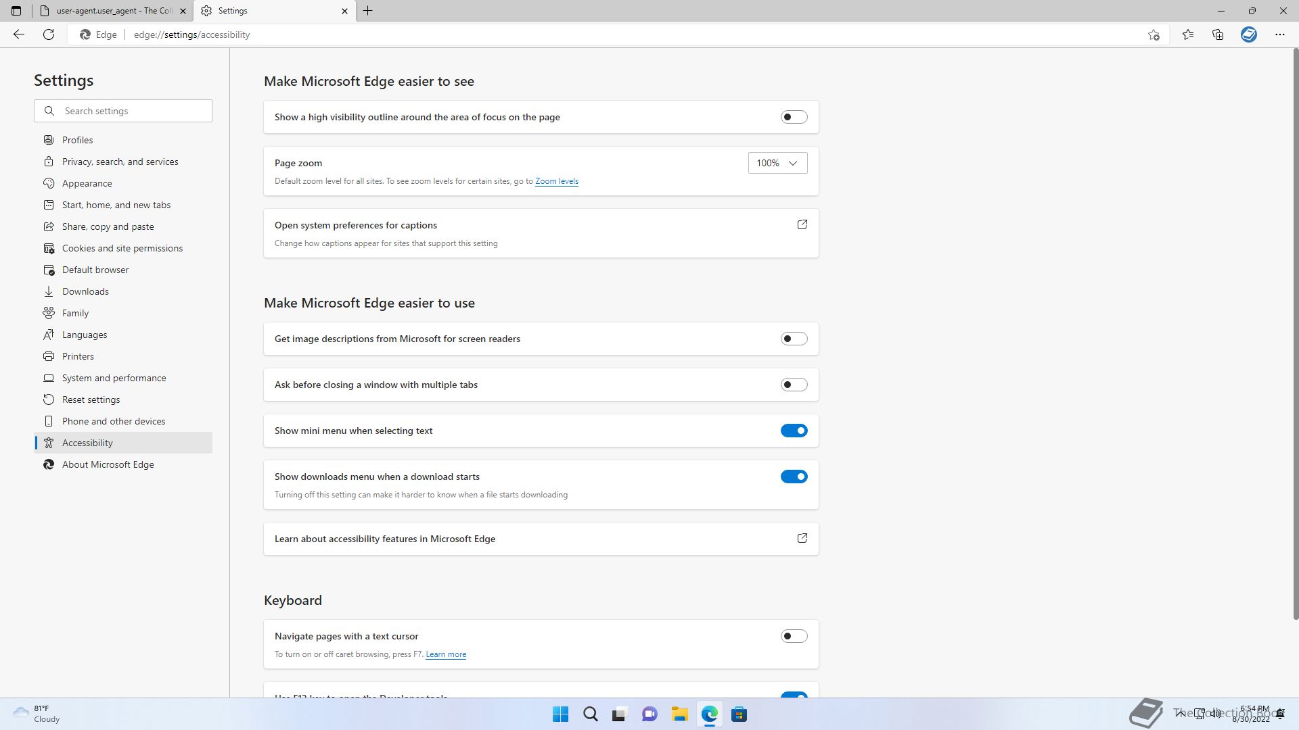
Task: Close the user-agent tab
Action: 183,11
